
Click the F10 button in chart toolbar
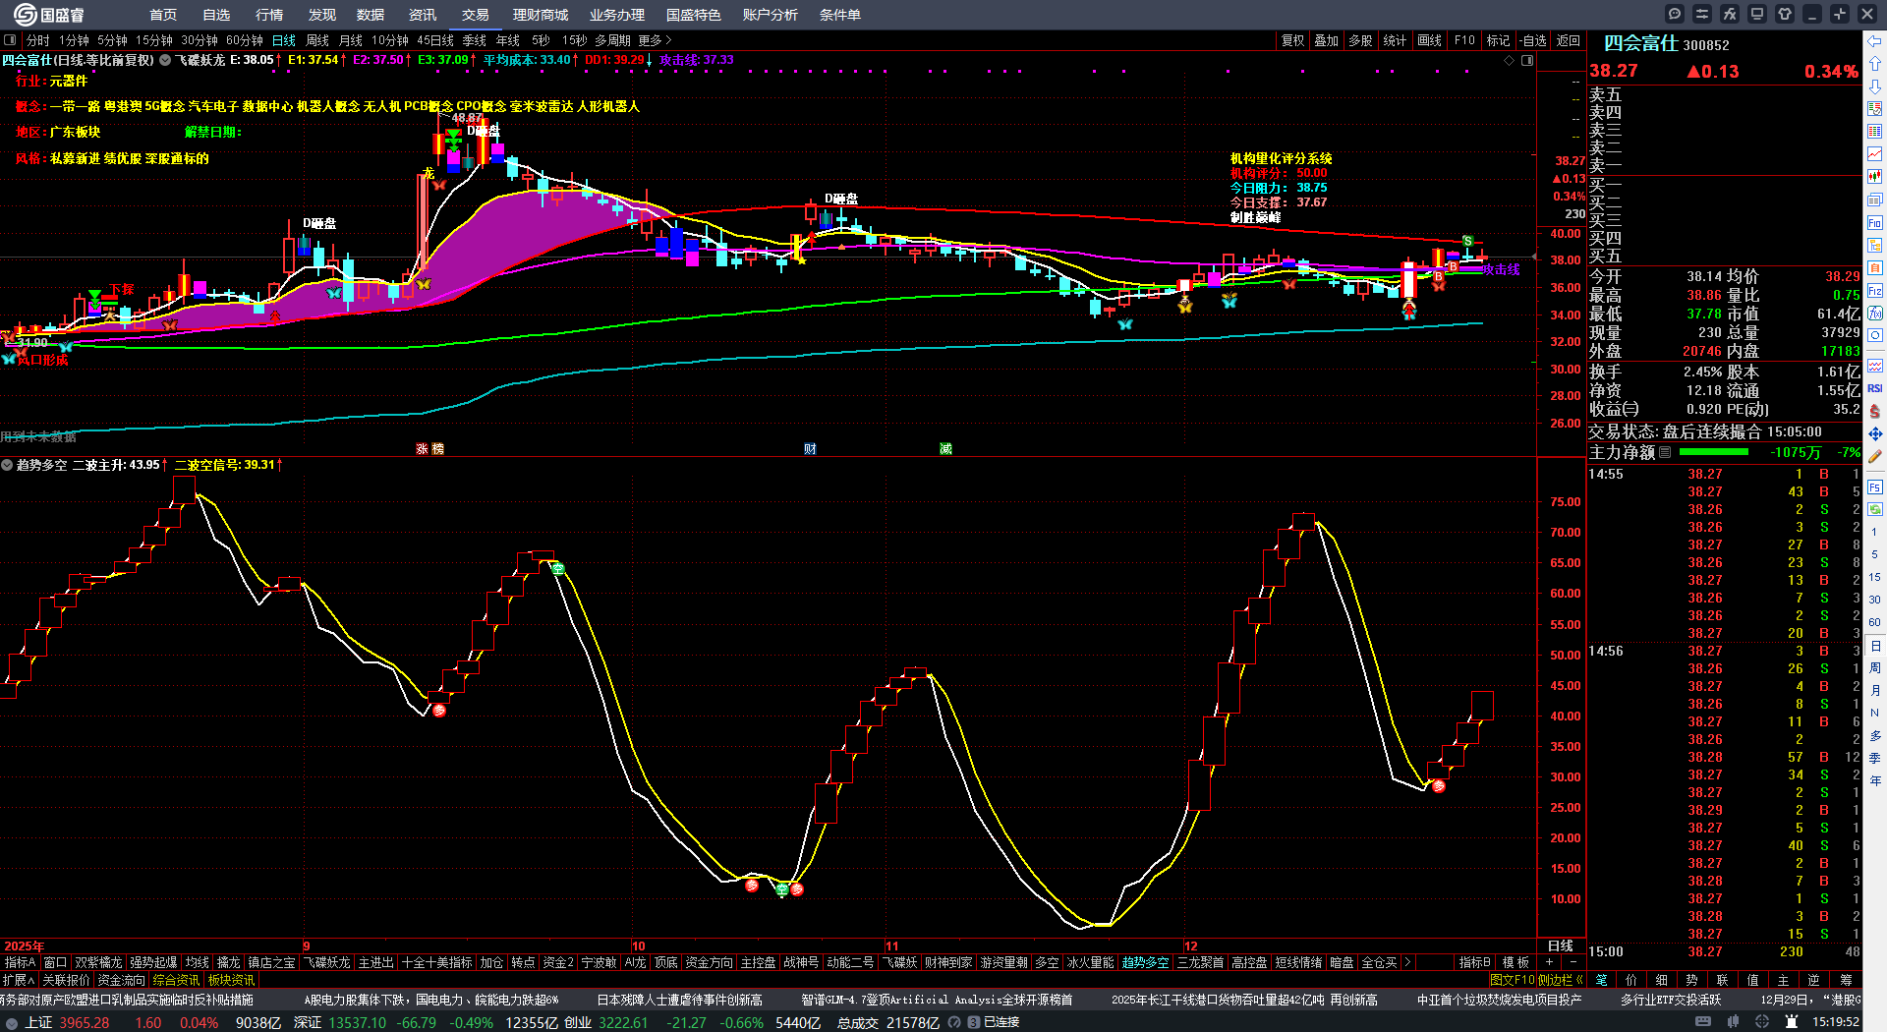(x=1464, y=40)
